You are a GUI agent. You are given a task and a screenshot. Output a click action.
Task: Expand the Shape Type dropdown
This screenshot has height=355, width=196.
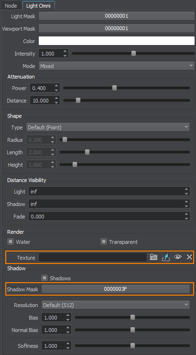point(108,127)
